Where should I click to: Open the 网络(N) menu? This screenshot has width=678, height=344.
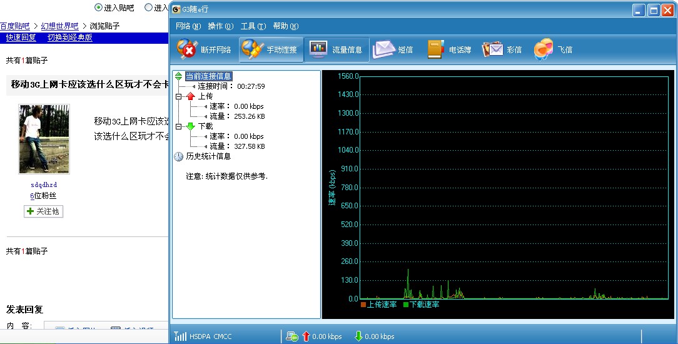[x=188, y=26]
